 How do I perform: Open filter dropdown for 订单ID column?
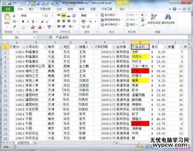(23, 47)
